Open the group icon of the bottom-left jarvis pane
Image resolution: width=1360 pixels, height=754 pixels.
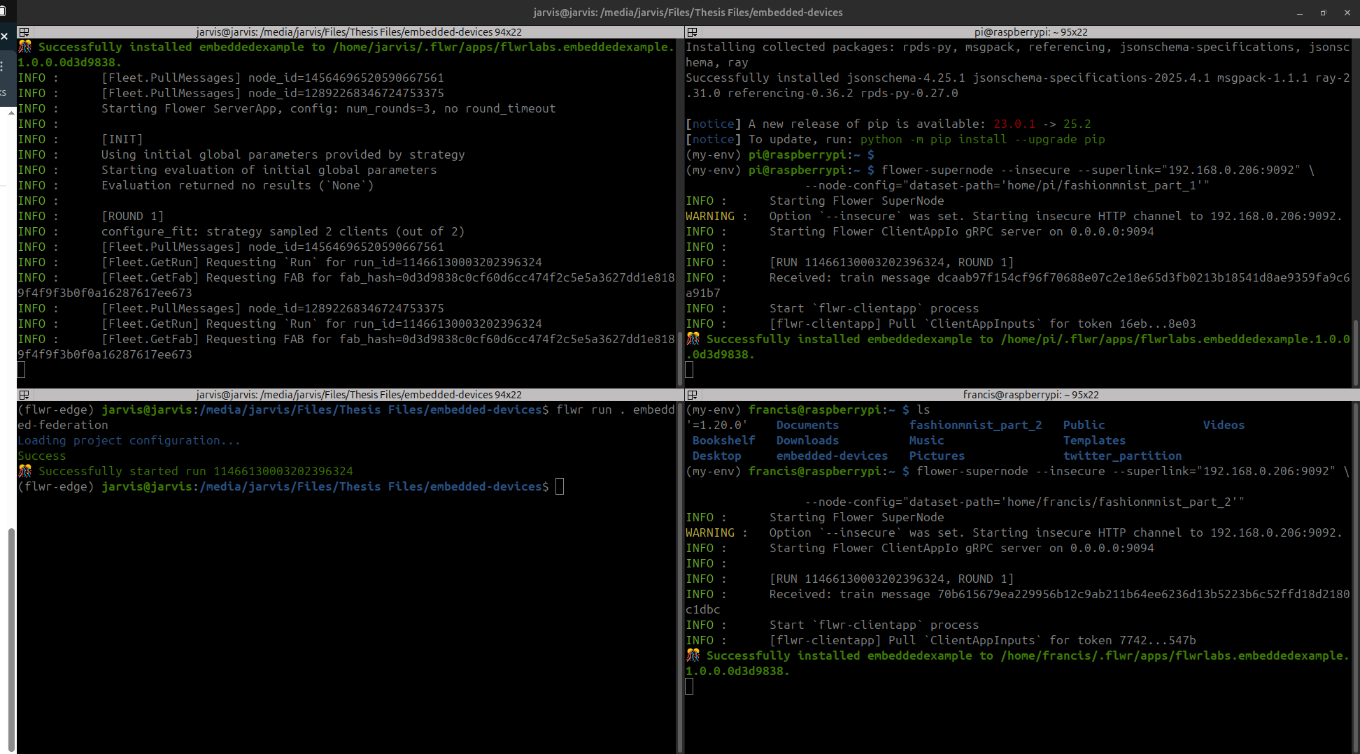pyautogui.click(x=24, y=395)
